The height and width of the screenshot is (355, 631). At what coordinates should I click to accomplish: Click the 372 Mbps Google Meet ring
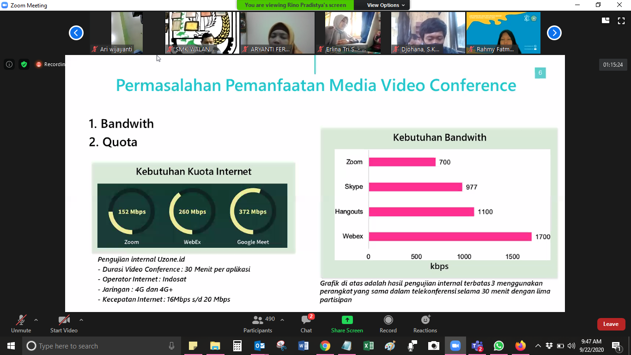[x=253, y=212]
